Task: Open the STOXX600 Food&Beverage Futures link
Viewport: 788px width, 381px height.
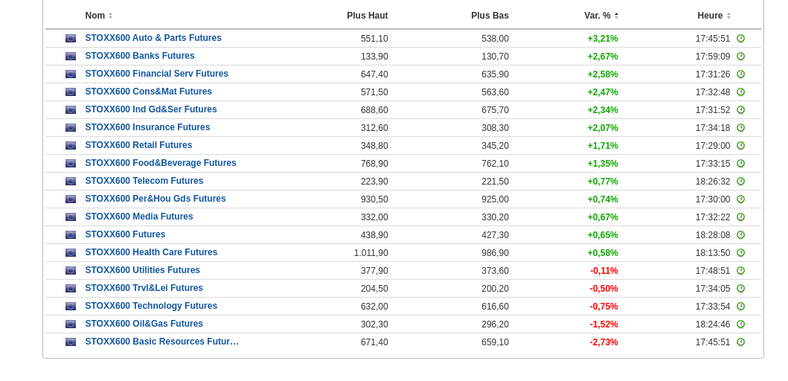Action: coord(160,163)
